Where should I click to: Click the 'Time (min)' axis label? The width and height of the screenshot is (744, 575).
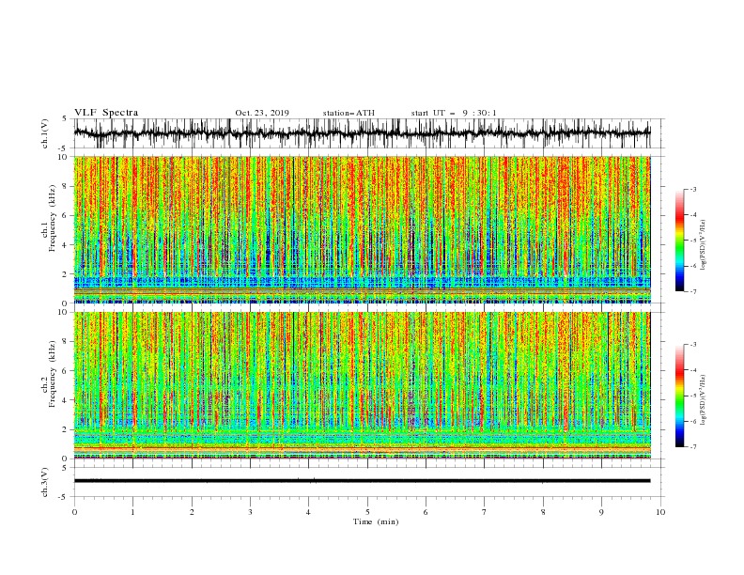click(x=376, y=521)
